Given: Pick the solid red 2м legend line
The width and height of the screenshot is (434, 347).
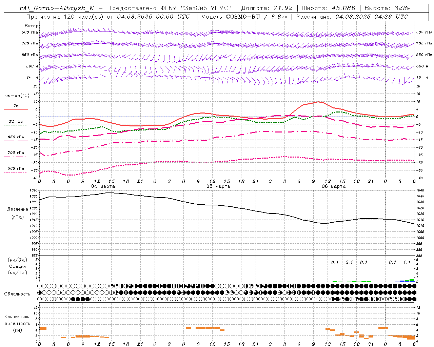Looking at the screenshot, I should [16, 109].
